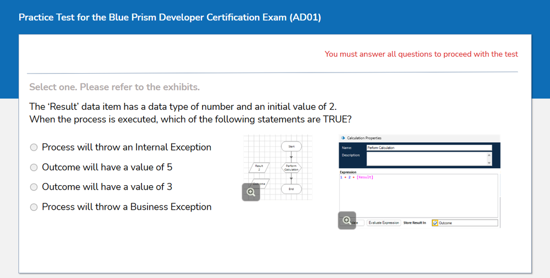Click inside the Expression text area
Viewport: 550px width, 278px height.
(x=418, y=195)
